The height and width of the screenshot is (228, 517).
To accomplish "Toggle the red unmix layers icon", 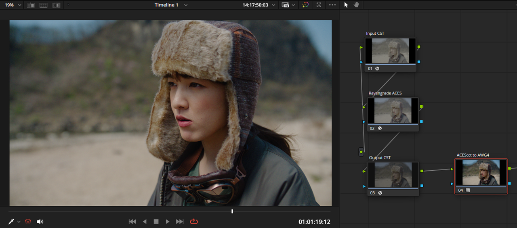I will coord(28,222).
